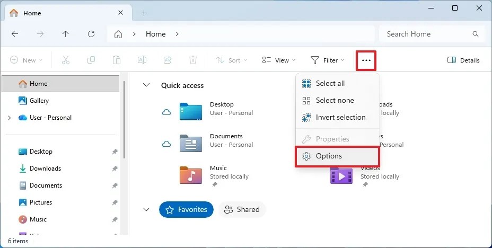492x248 pixels.
Task: Close the Home tab
Action: point(120,13)
